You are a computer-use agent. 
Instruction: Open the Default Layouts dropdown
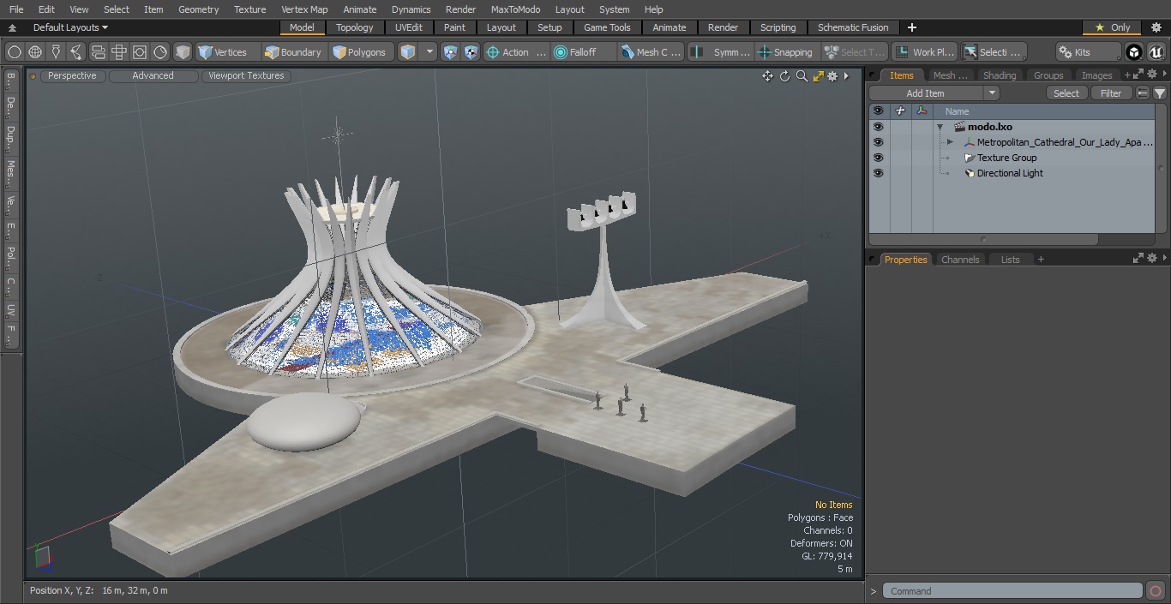[x=69, y=27]
